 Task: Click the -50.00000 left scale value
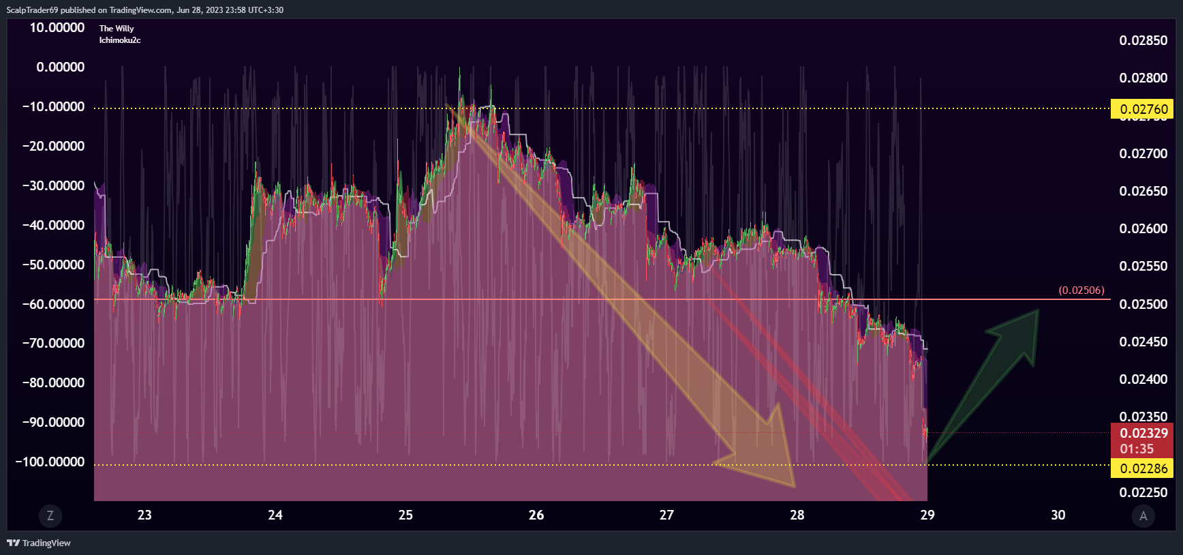pos(53,265)
